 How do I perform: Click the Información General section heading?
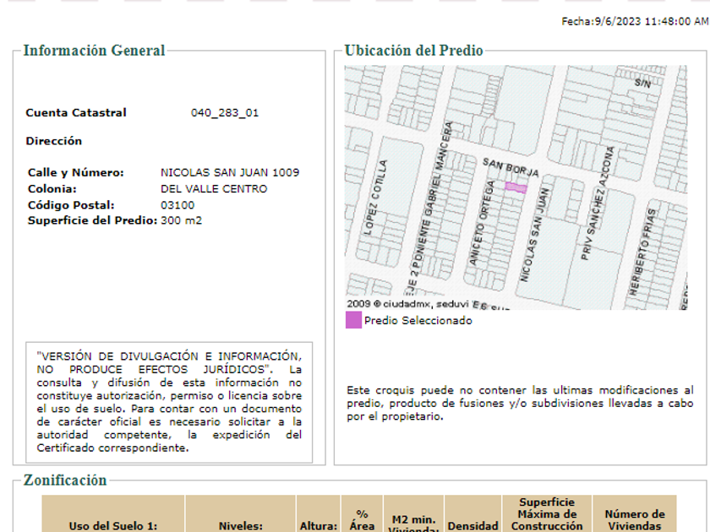(x=94, y=51)
